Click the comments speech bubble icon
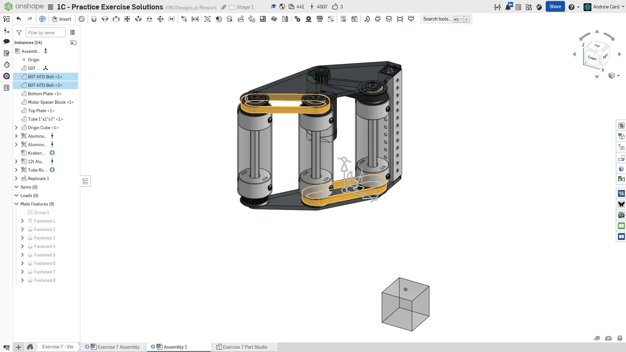This screenshot has width=626, height=352. coord(7,41)
